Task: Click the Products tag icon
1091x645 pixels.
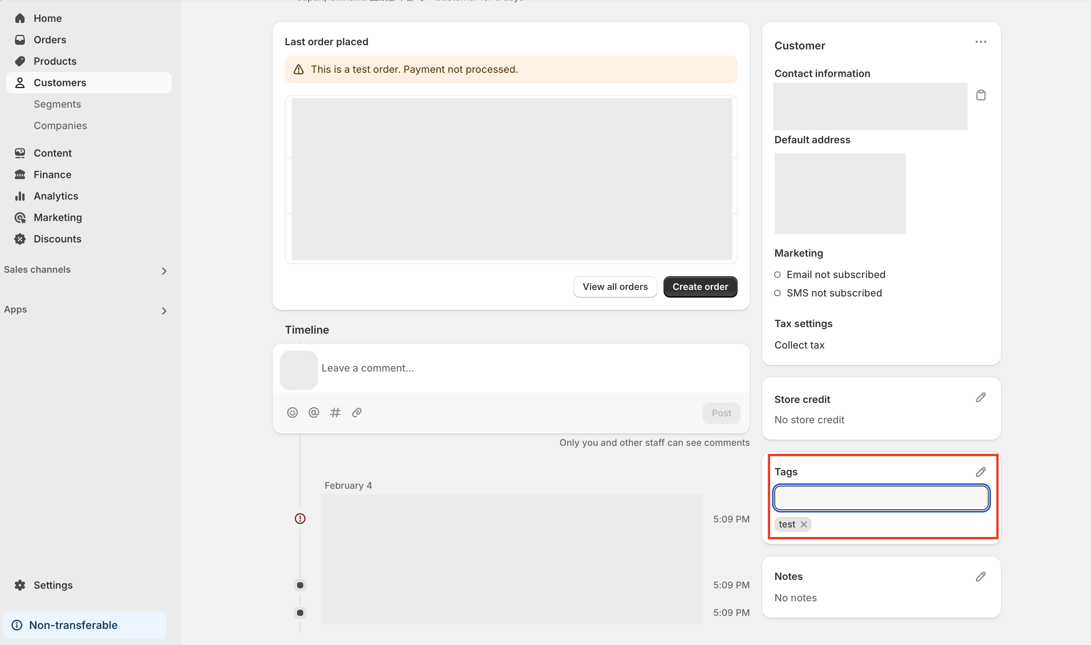Action: point(20,61)
